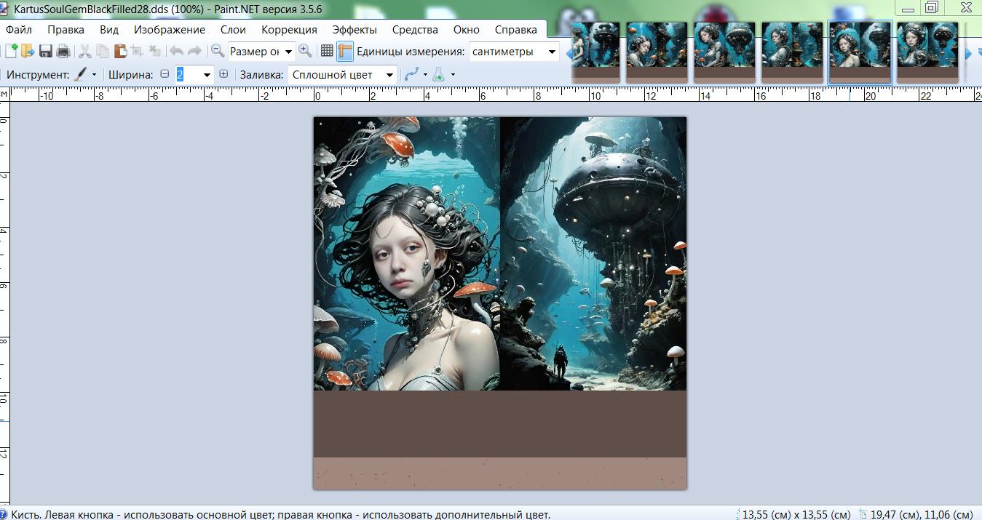Click the New image icon
The image size is (982, 520).
point(11,51)
